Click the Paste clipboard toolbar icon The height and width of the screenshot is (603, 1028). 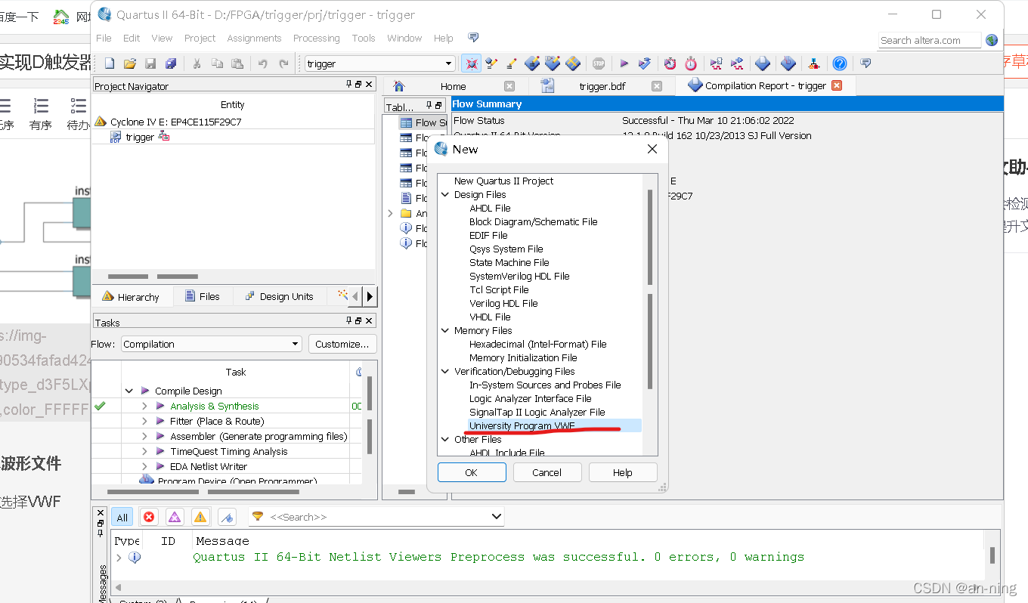pyautogui.click(x=237, y=63)
